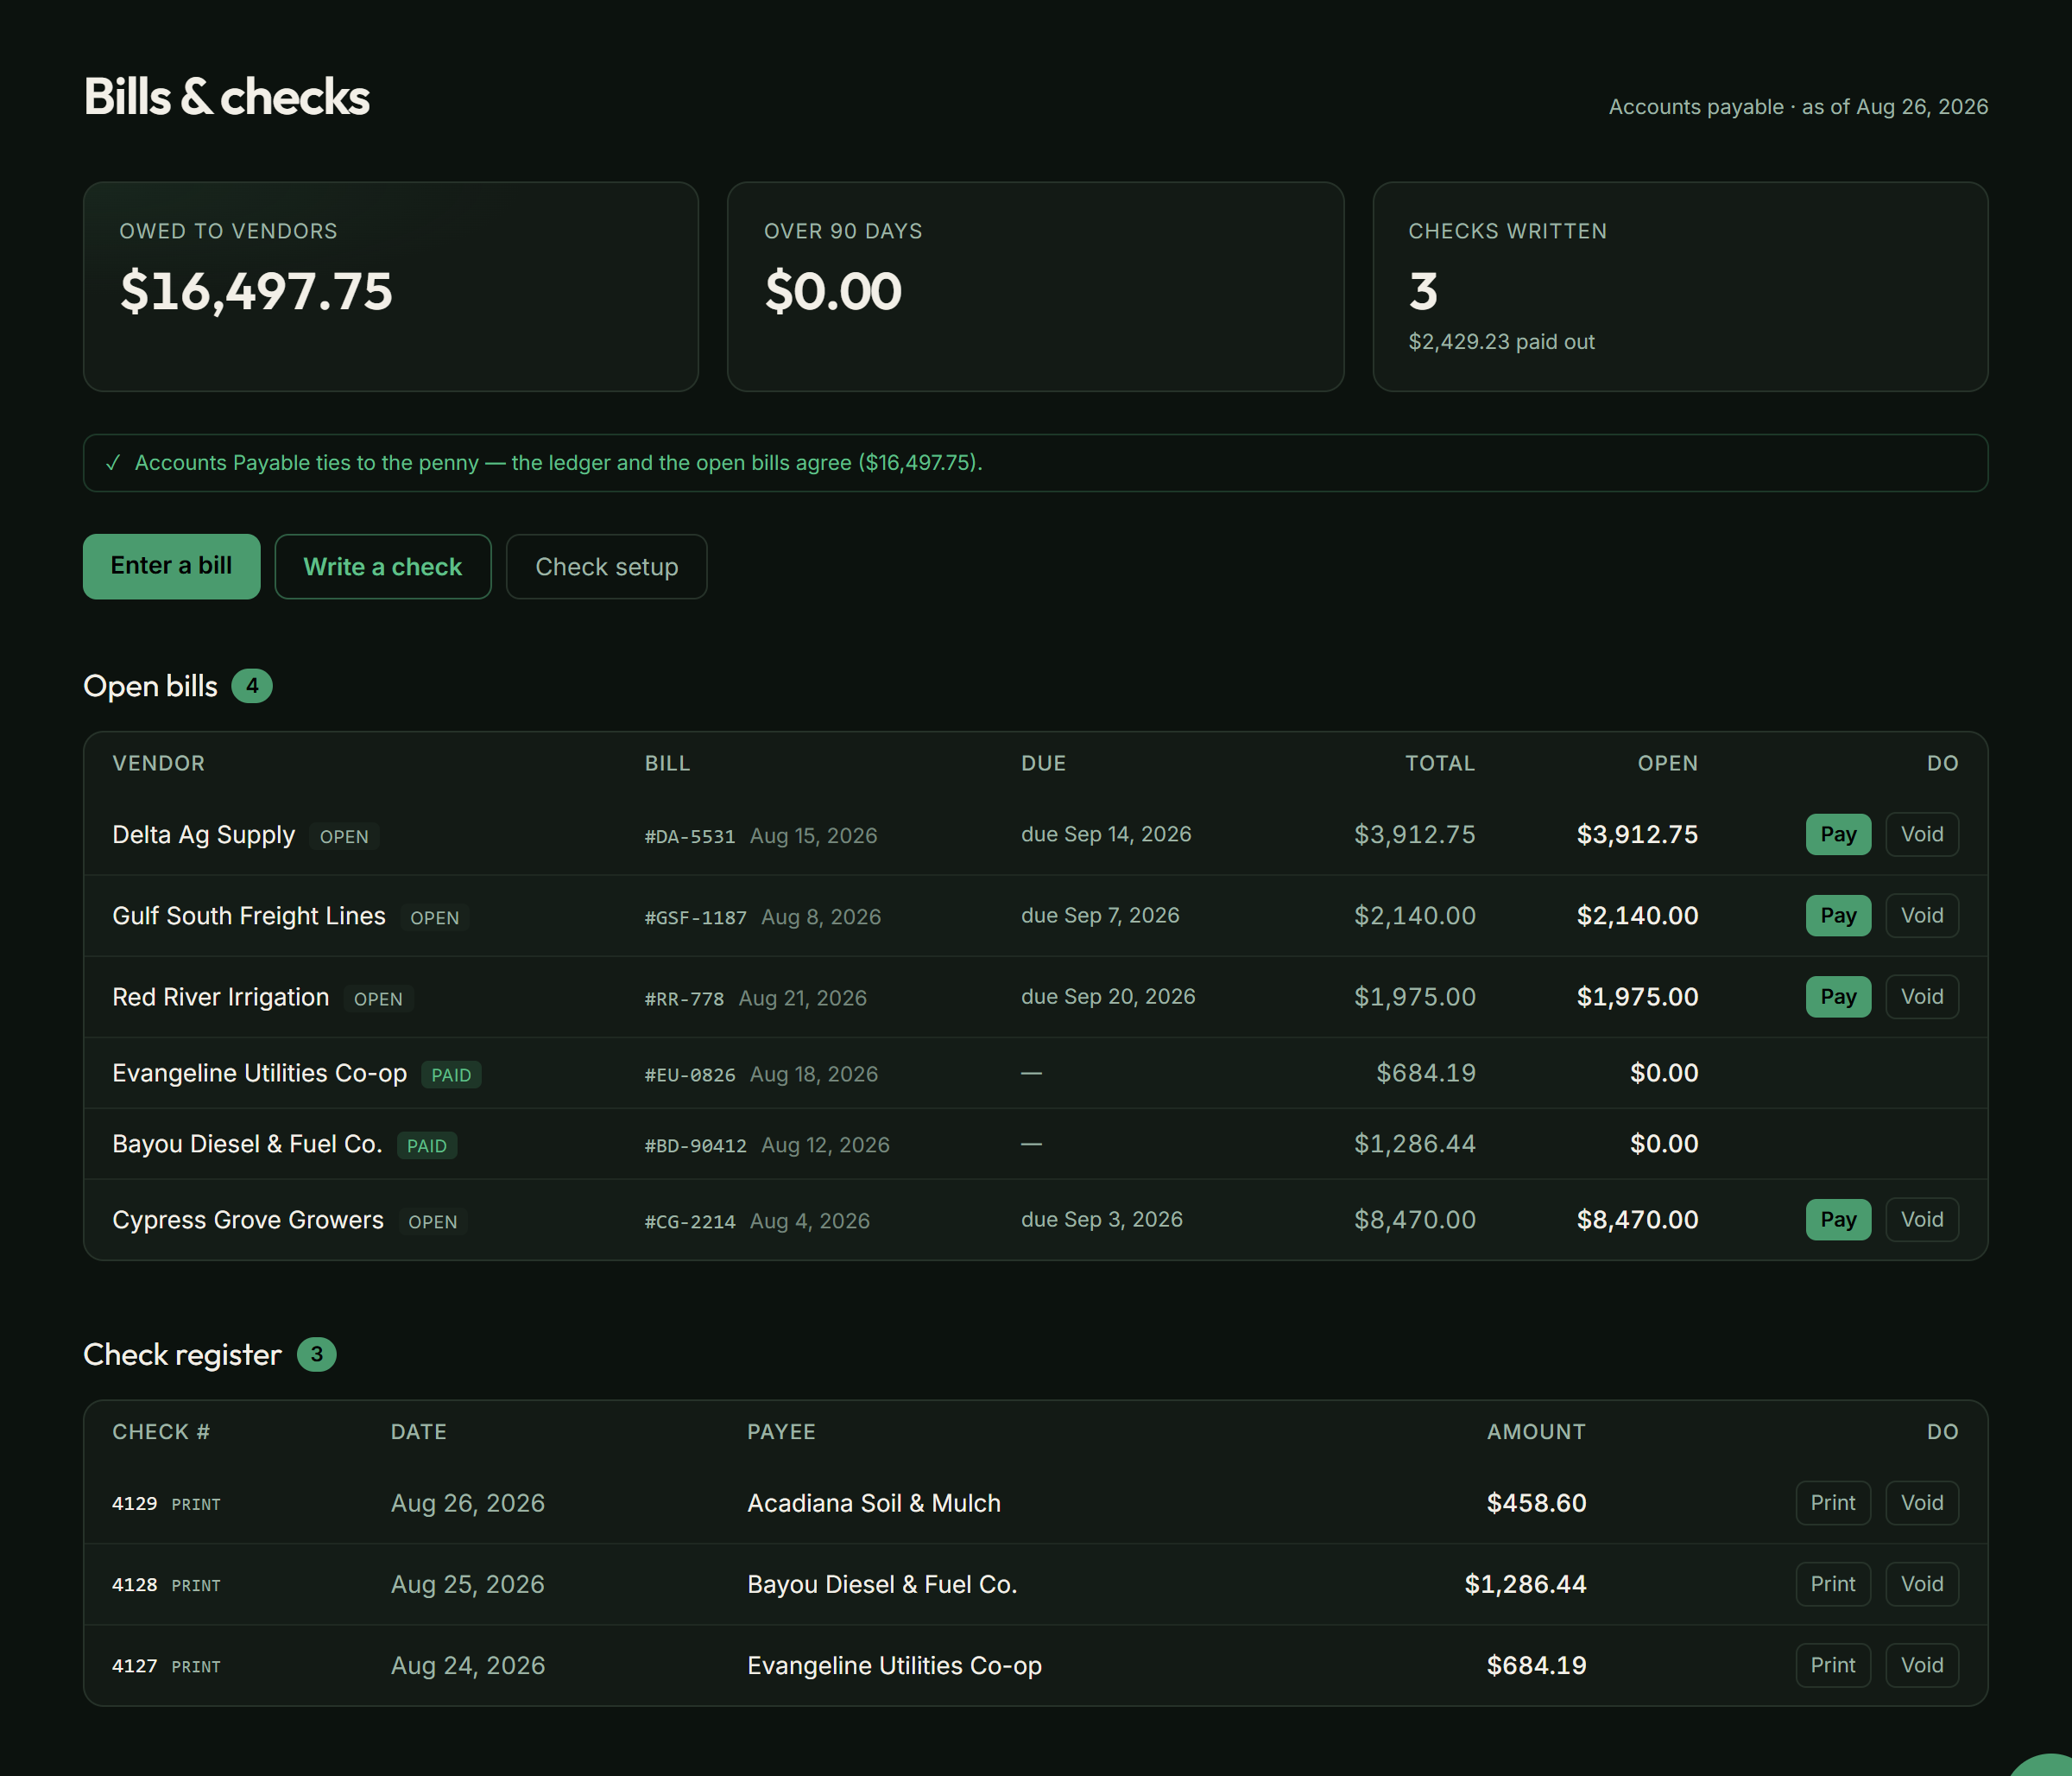2072x1776 pixels.
Task: Click bill number #BD-90412
Action: coord(695,1145)
